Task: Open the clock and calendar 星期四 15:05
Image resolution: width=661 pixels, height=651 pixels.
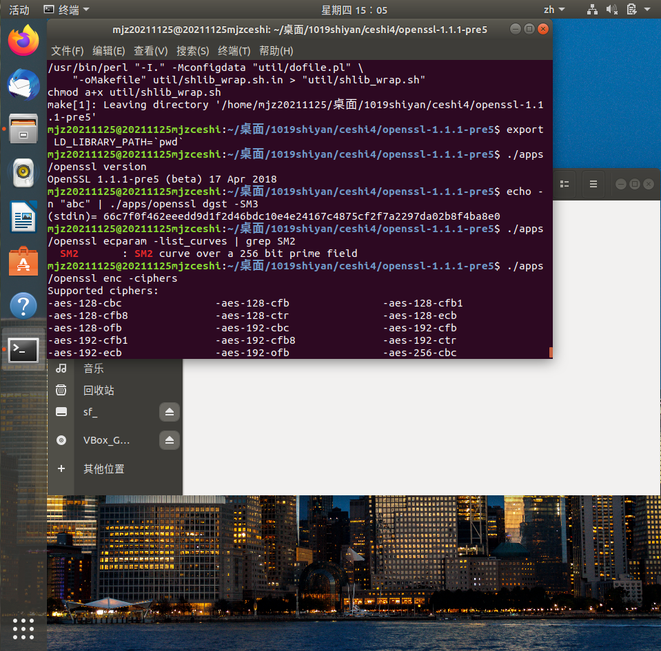Action: 354,10
